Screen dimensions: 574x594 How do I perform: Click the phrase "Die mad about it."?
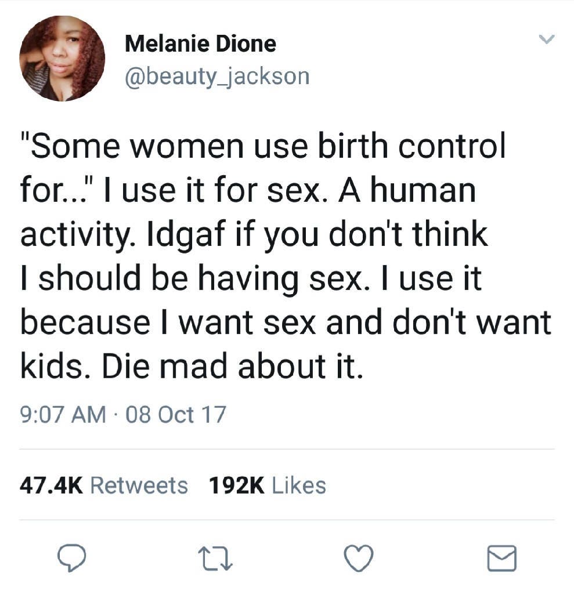coord(233,367)
